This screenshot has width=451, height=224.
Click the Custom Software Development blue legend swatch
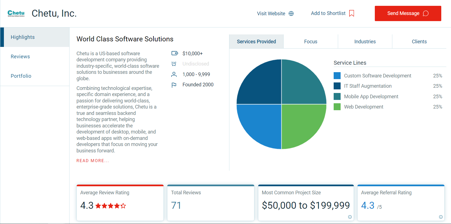coord(337,76)
